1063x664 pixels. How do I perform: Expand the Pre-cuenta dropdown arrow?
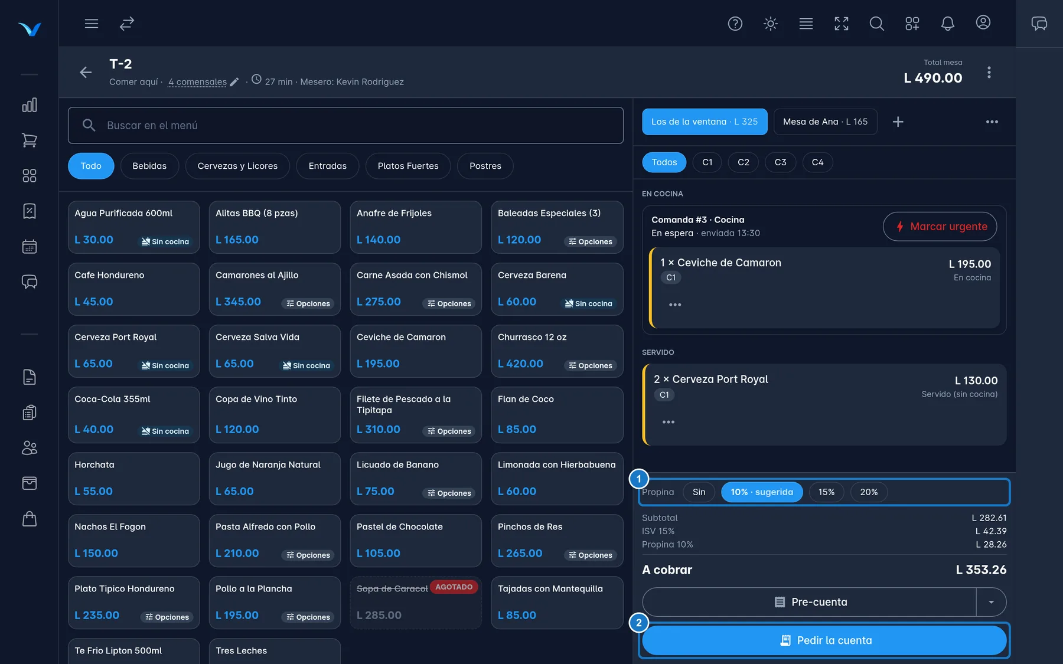point(992,602)
